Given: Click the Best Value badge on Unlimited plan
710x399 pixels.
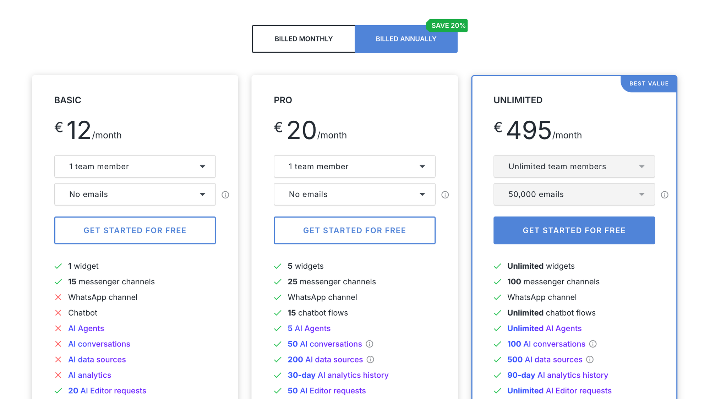Looking at the screenshot, I should click(x=649, y=83).
